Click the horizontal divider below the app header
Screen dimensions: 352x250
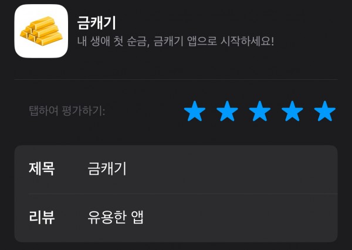[x=176, y=79]
